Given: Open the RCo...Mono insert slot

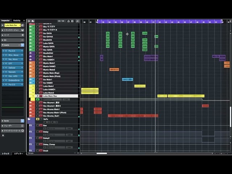Looking at the screenshot, I should 13,55.
